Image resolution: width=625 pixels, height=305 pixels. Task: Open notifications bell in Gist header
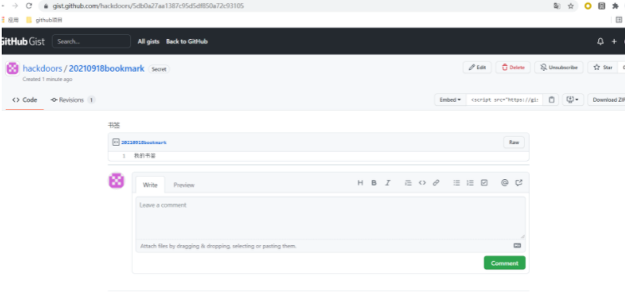600,42
